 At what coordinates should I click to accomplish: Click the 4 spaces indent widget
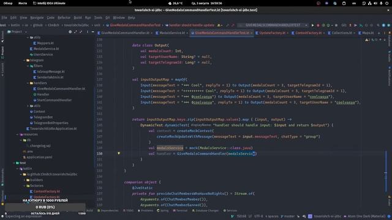[x=272, y=216]
